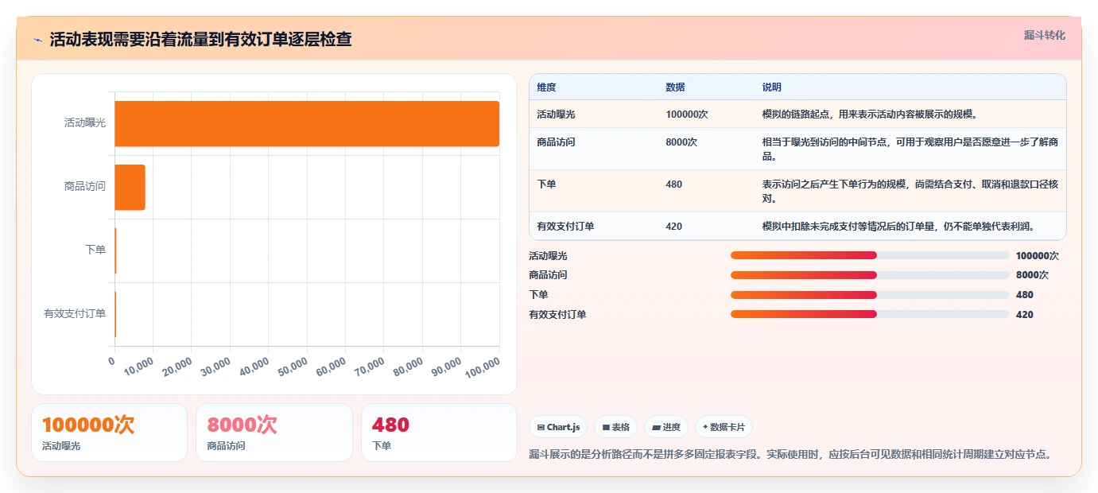Click the 商品访问 cell in the table
Viewport: 1098px width, 493px height.
point(556,142)
